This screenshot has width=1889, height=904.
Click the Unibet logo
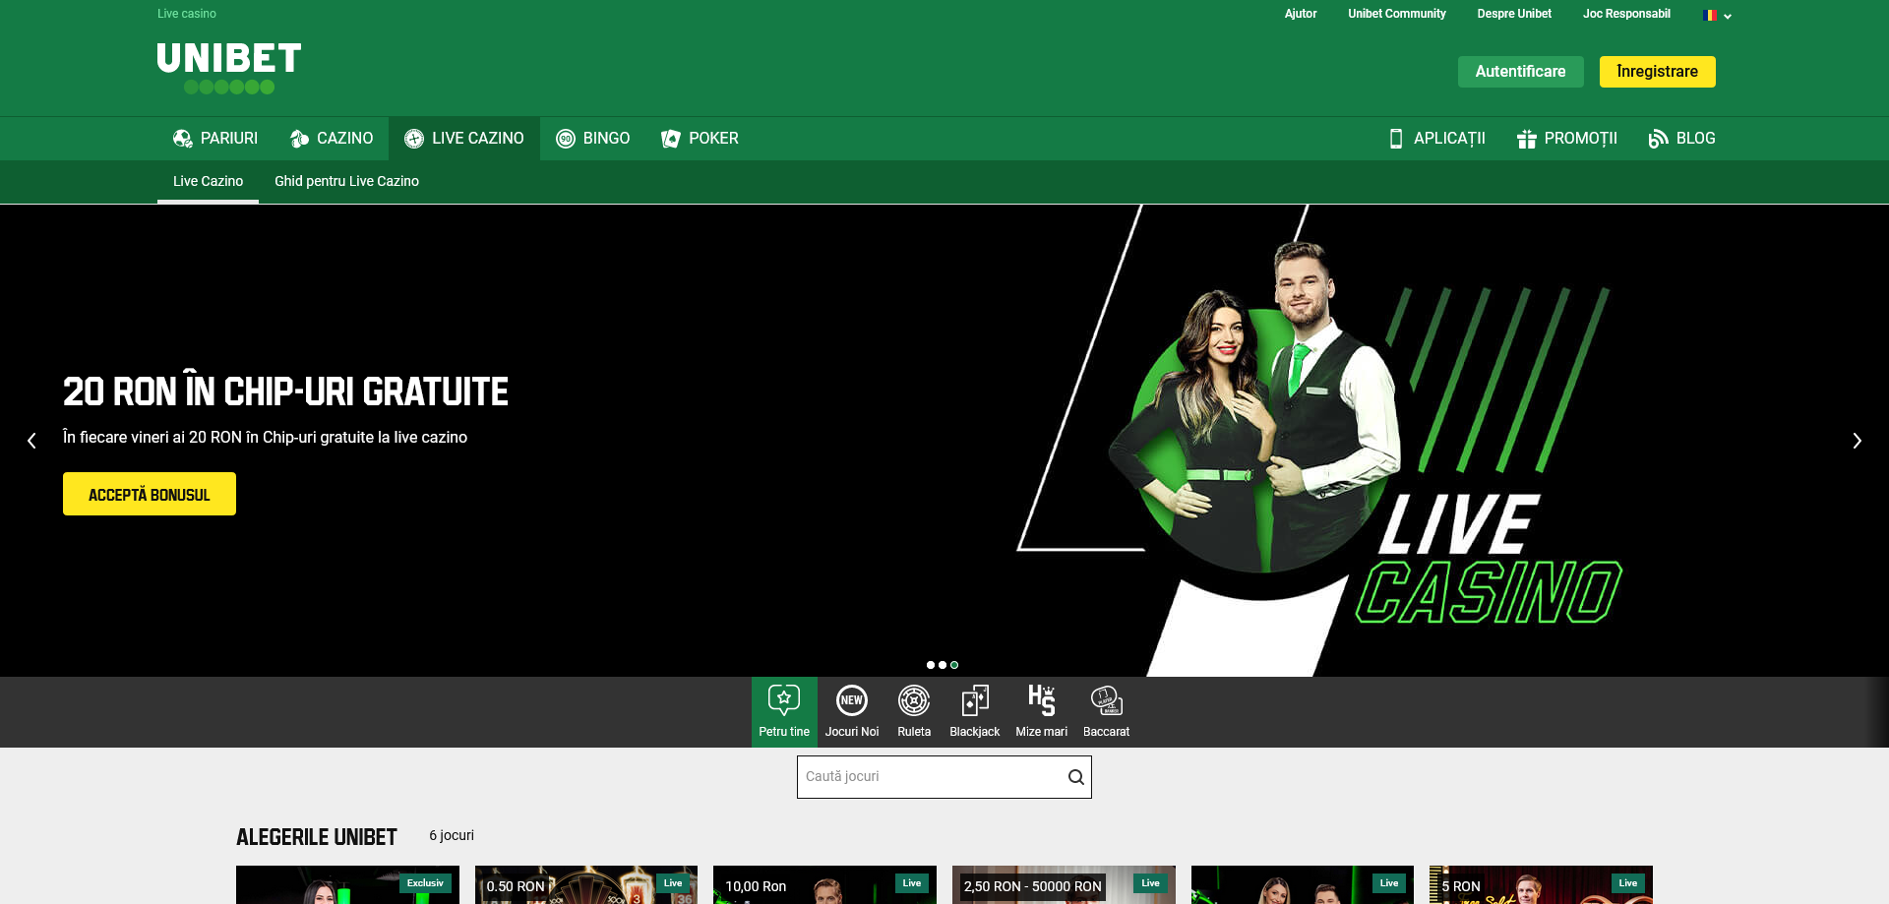[x=229, y=68]
